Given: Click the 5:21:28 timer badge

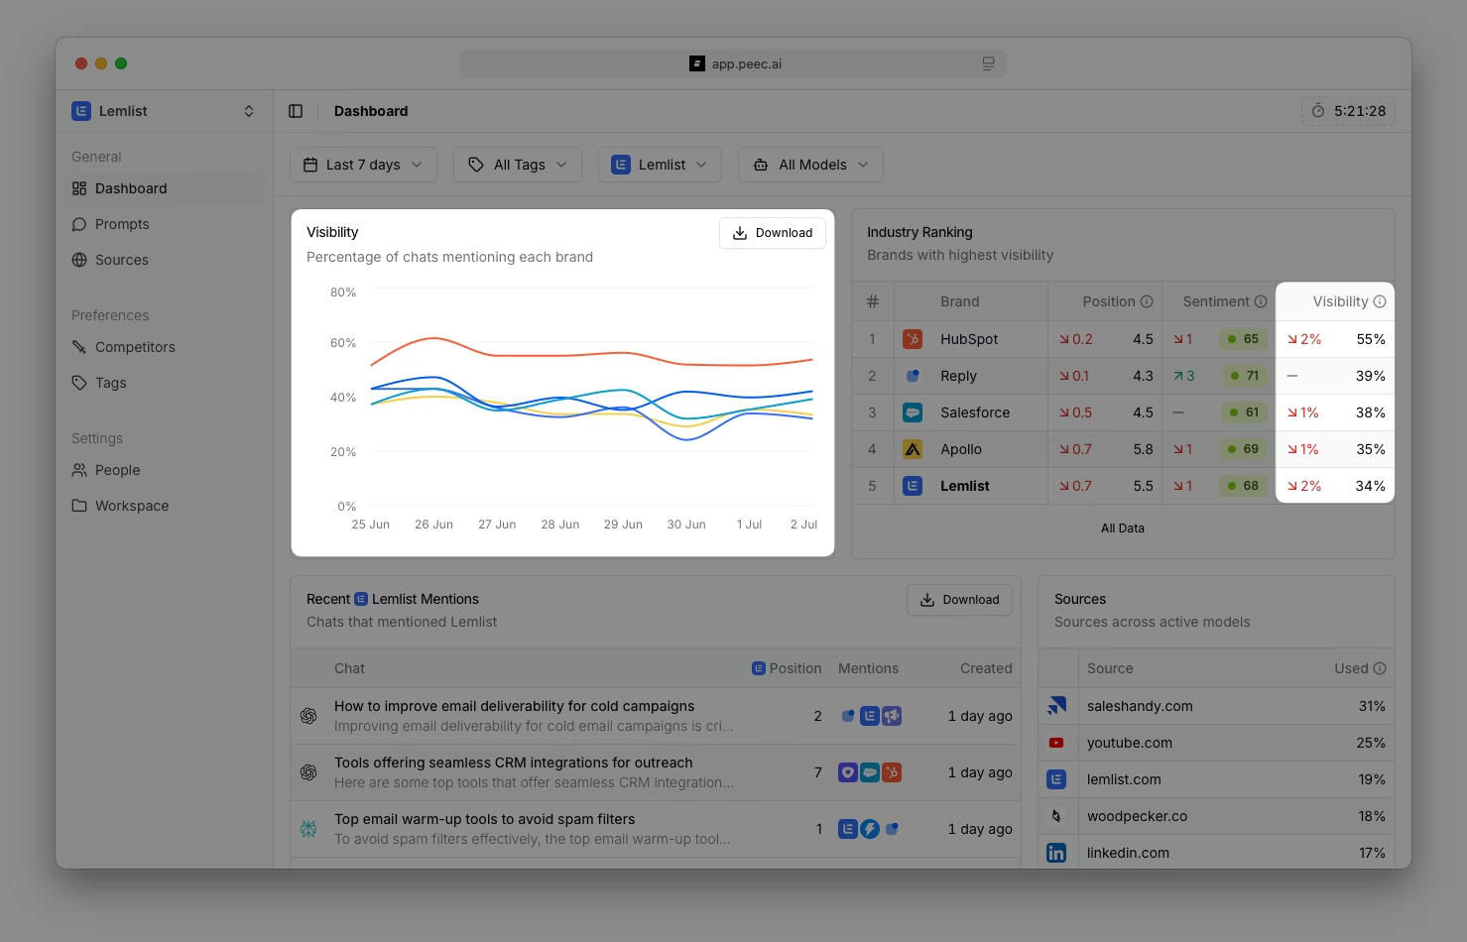Looking at the screenshot, I should 1348,111.
